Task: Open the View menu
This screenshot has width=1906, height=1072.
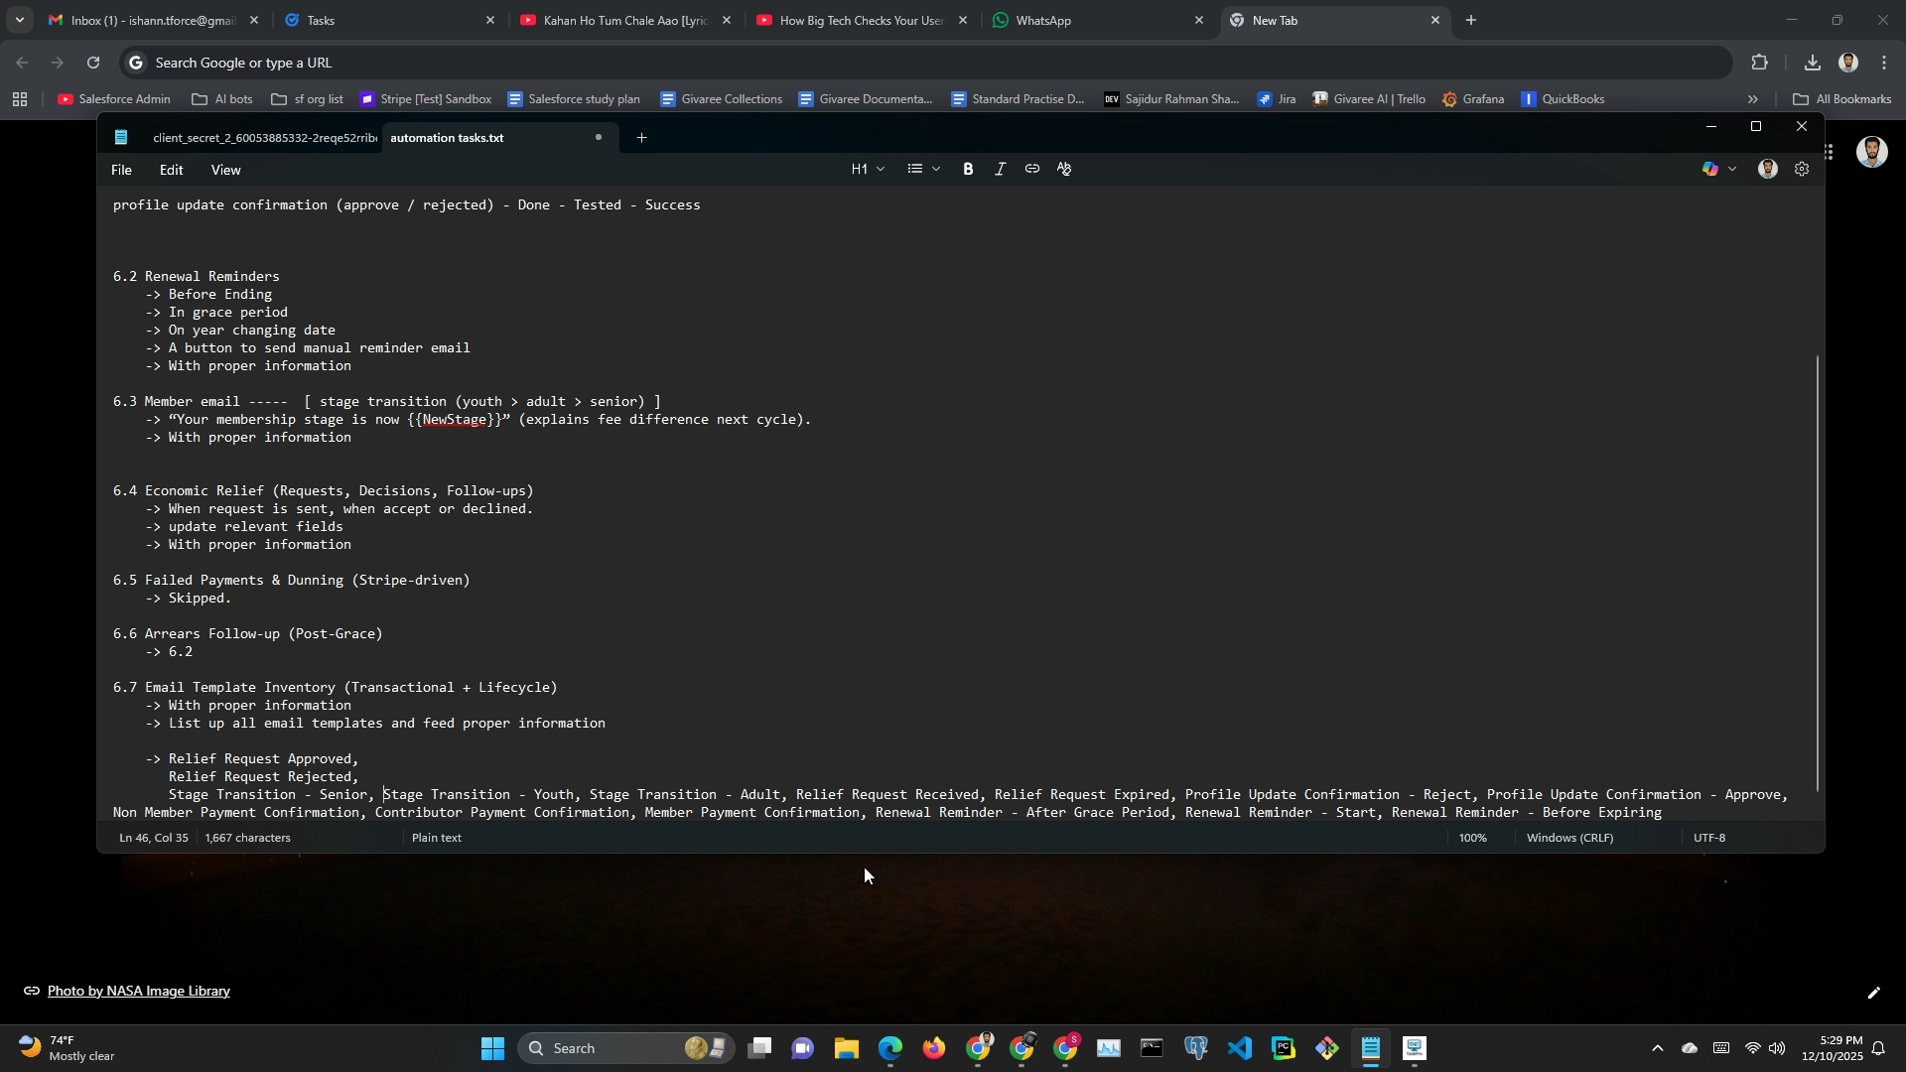Action: coord(225,170)
